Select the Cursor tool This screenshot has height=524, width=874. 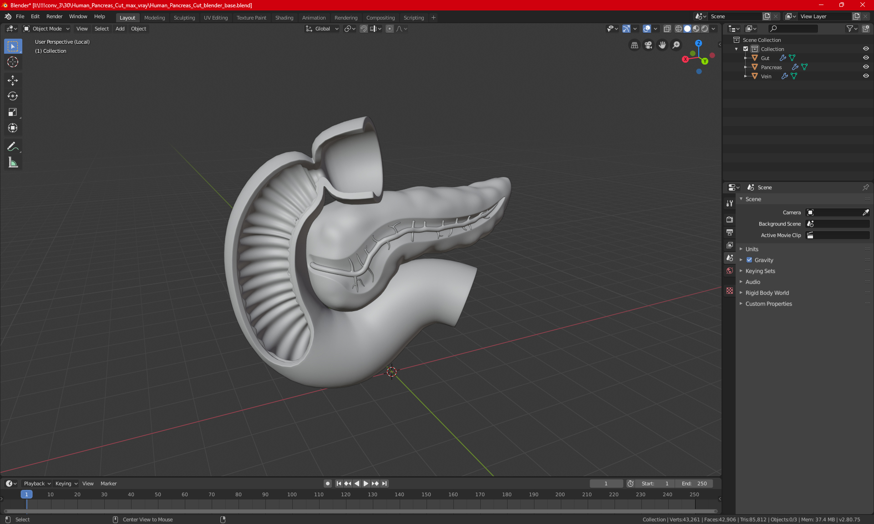pyautogui.click(x=13, y=62)
